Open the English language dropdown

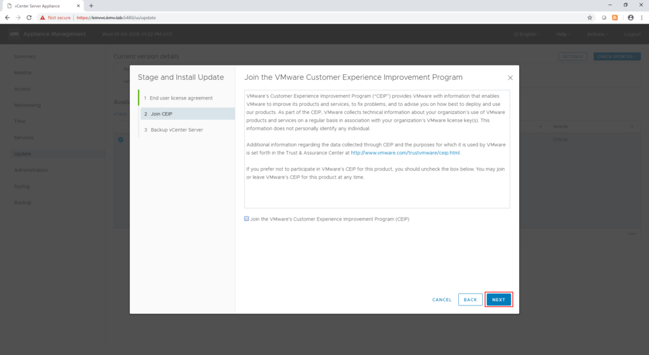[x=527, y=34]
